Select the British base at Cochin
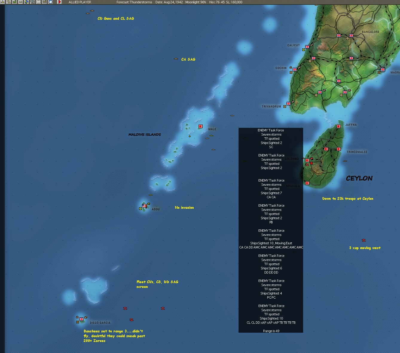 (295, 70)
